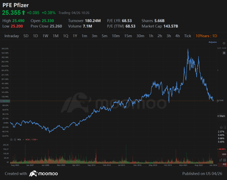Open the Adjusted price option link

tap(212, 42)
